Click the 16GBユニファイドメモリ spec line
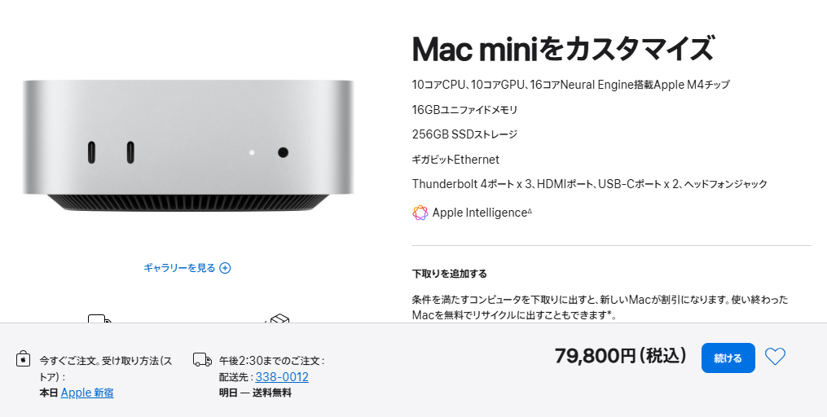Image resolution: width=827 pixels, height=417 pixels. (465, 109)
